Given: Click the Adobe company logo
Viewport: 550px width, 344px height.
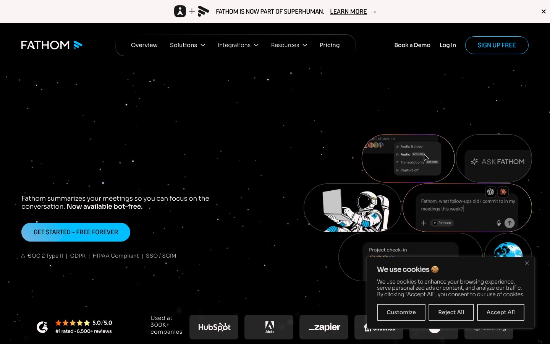Looking at the screenshot, I should coord(269,327).
